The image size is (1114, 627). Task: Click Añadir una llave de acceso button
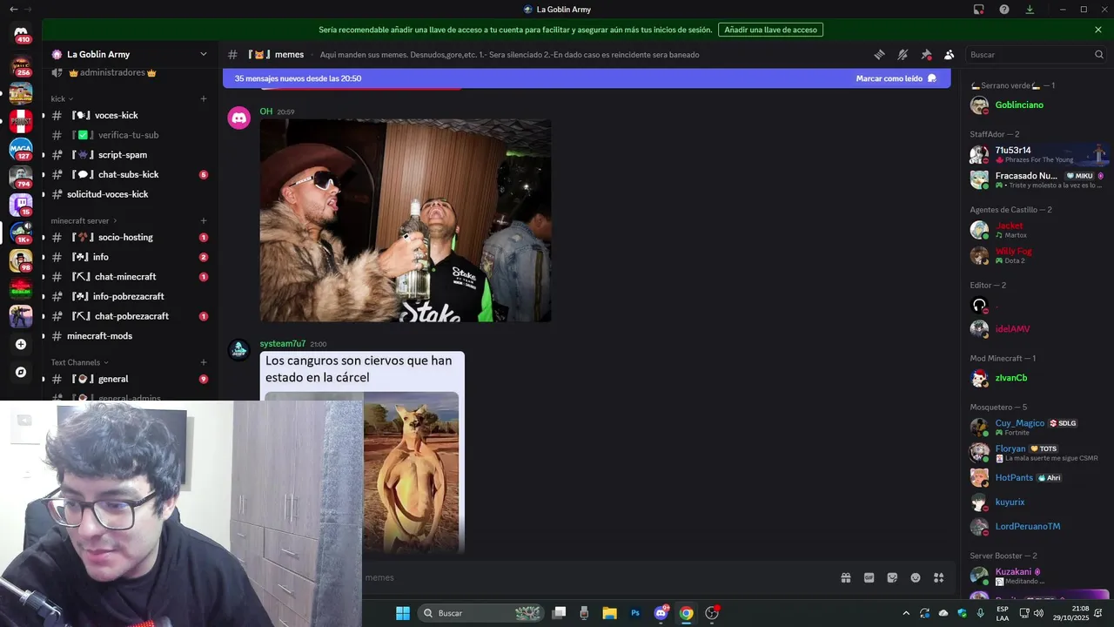point(770,30)
